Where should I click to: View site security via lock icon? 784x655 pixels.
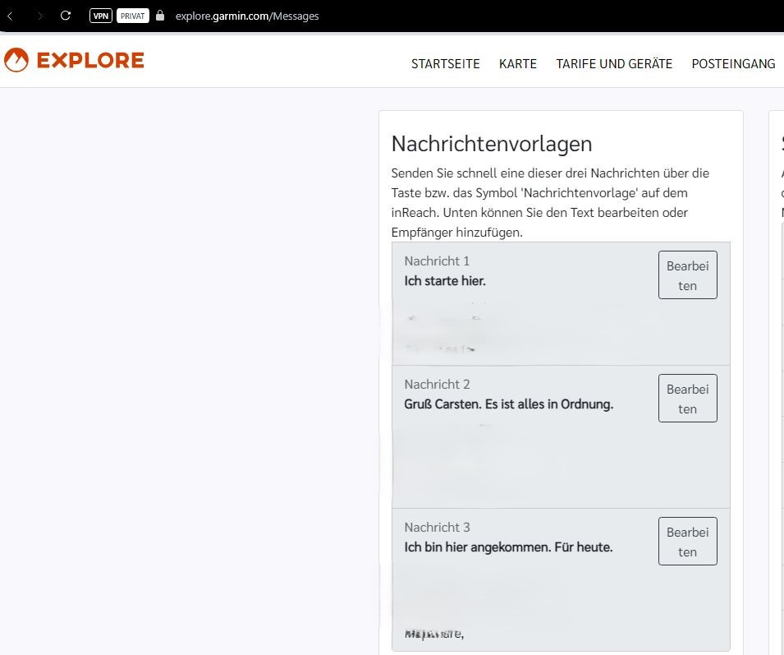click(x=160, y=16)
